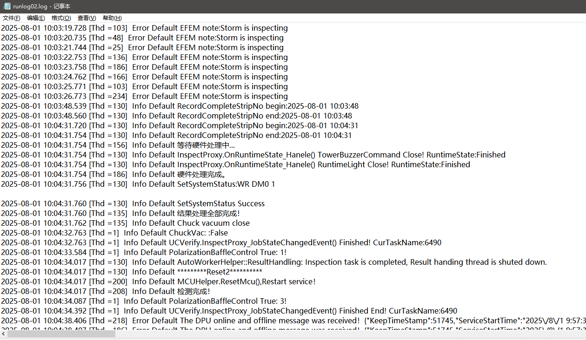Open the 编辑(E) menu
Image resolution: width=586 pixels, height=340 pixels.
36,18
